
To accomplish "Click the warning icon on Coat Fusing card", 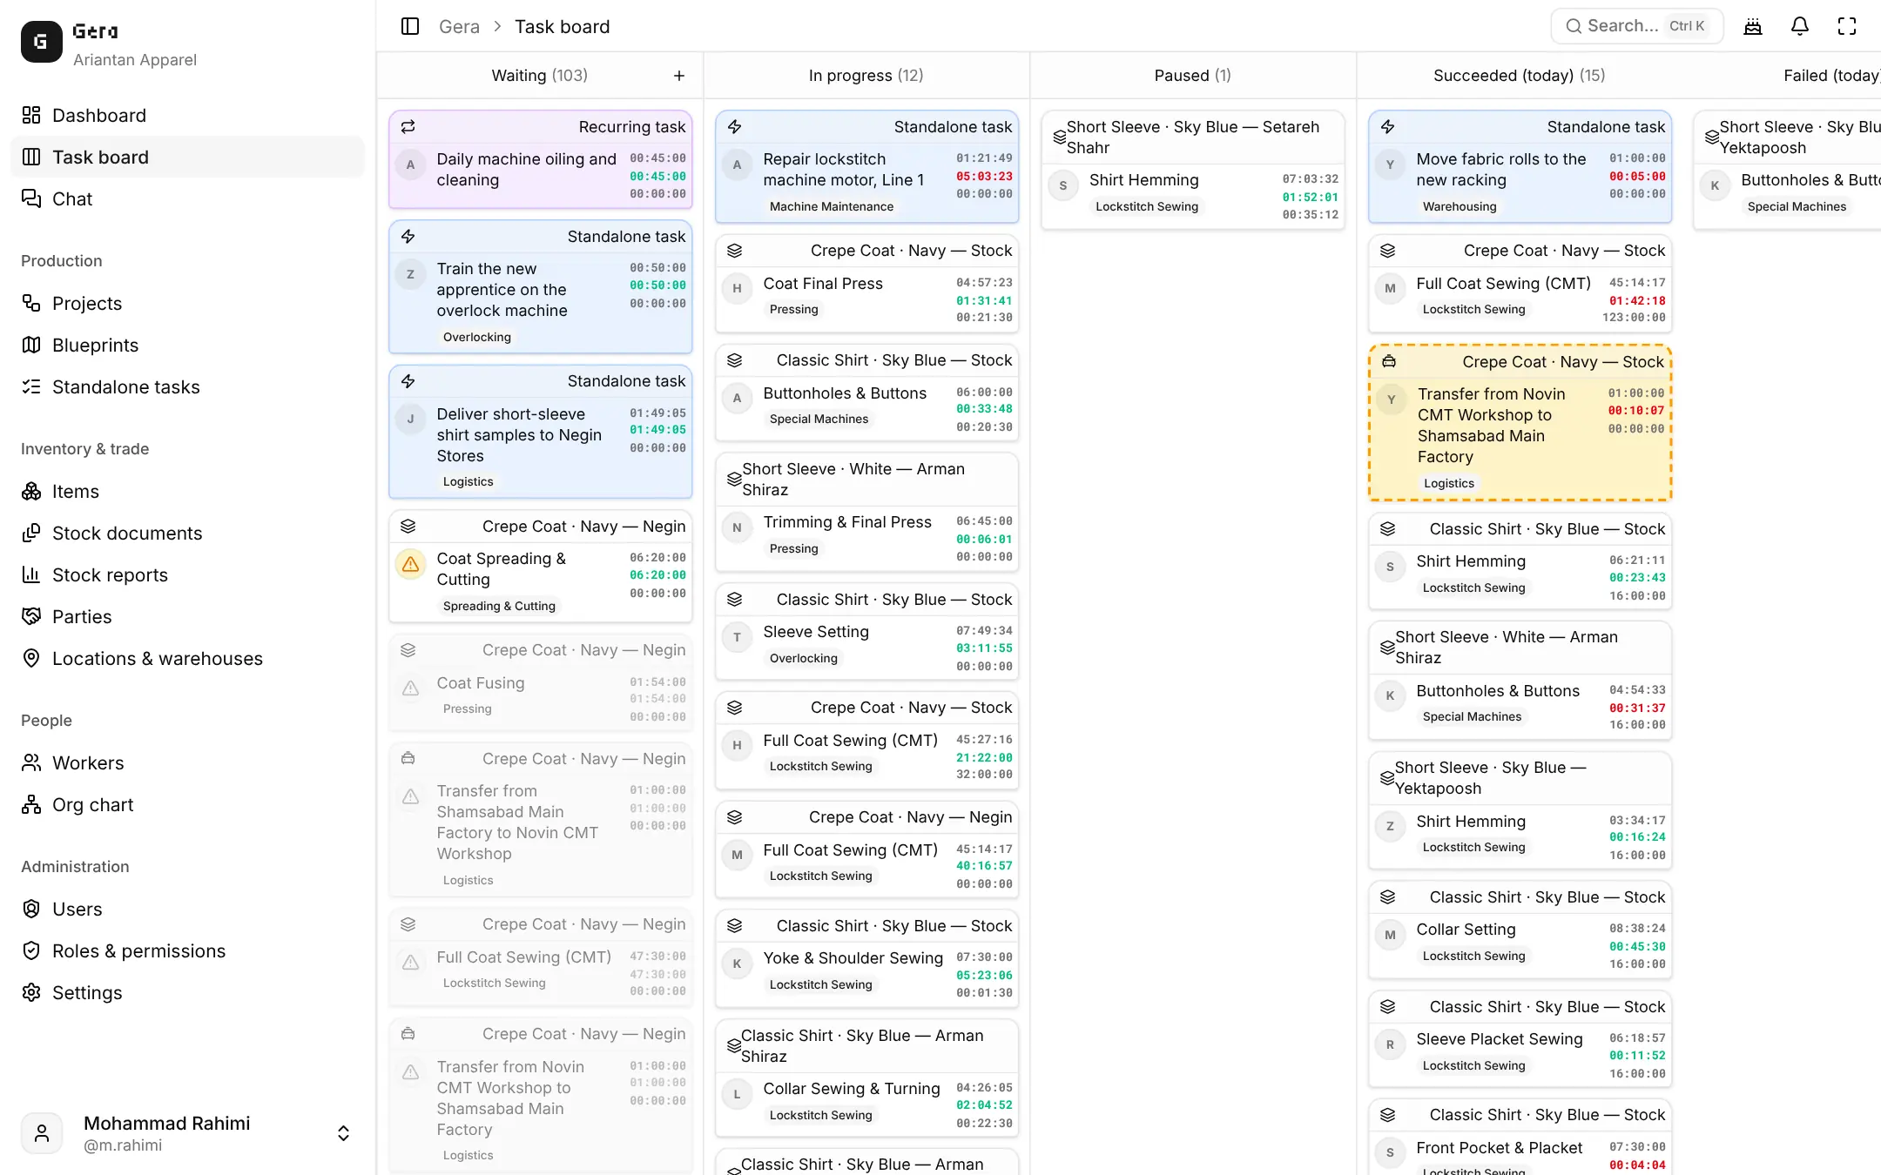I will point(410,688).
